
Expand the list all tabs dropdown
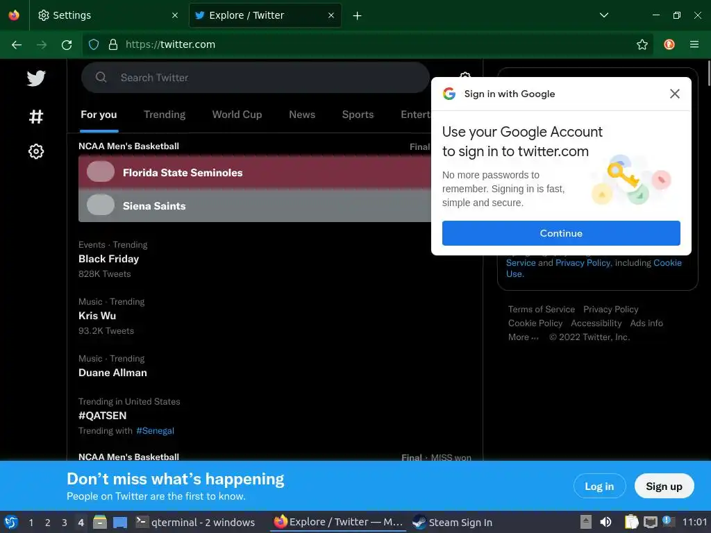(x=603, y=15)
